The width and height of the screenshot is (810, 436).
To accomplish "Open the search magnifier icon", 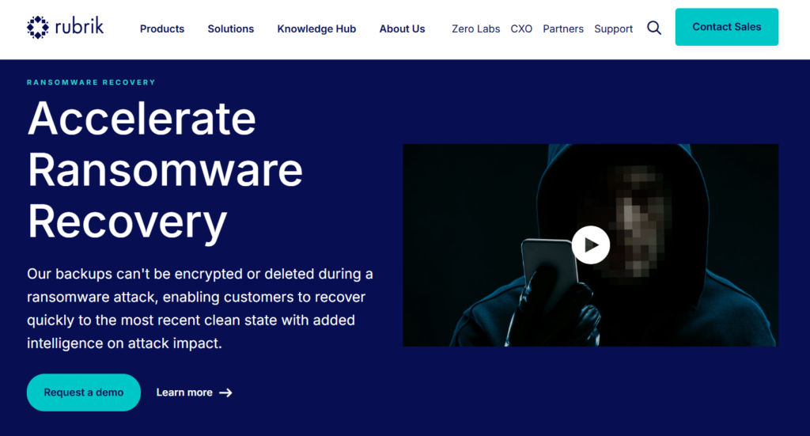I will pos(654,28).
